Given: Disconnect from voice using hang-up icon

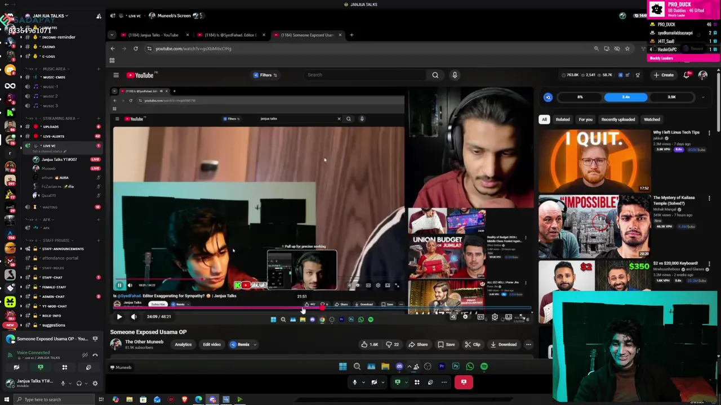Looking at the screenshot, I should click(x=95, y=355).
